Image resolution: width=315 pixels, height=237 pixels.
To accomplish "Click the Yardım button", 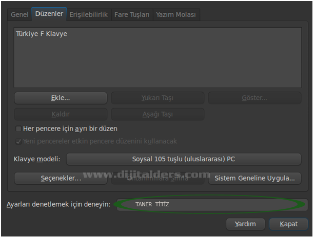I will click(245, 224).
